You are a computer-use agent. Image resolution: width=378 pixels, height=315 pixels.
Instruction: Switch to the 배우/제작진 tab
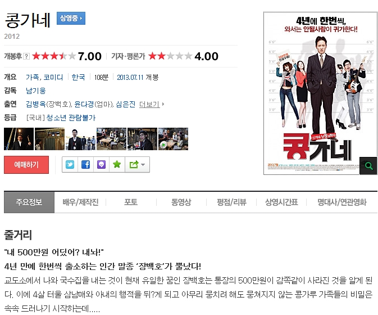click(80, 202)
